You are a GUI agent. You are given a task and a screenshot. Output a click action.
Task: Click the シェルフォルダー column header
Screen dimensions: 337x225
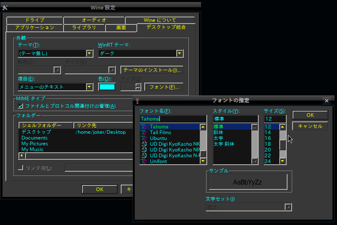[46, 126]
